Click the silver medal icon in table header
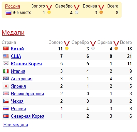 [x=93, y=45]
